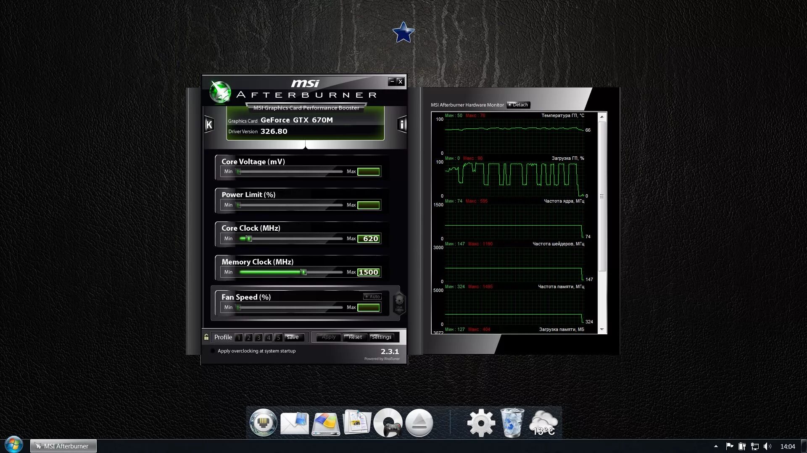Toggle the profile lock icon

click(x=206, y=337)
